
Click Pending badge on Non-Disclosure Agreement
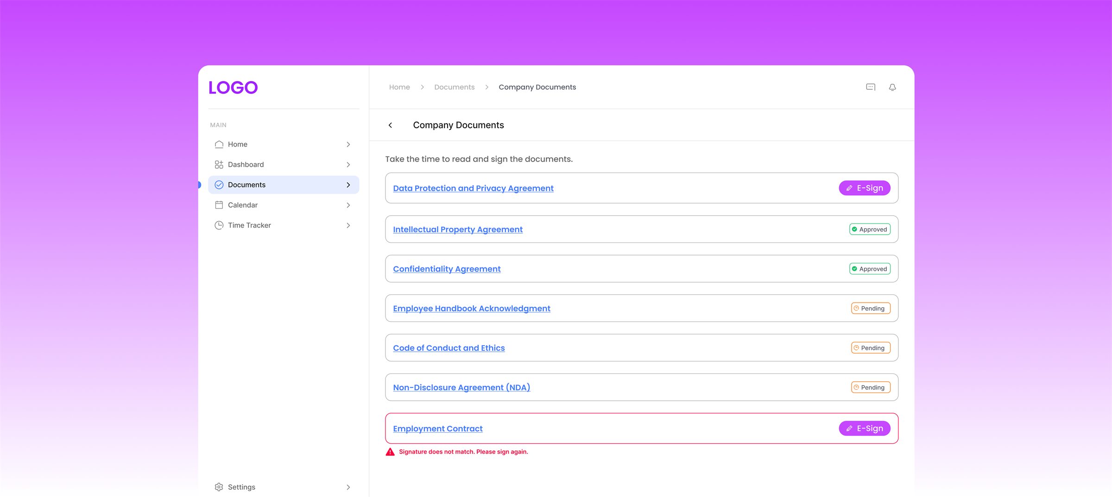click(x=871, y=387)
